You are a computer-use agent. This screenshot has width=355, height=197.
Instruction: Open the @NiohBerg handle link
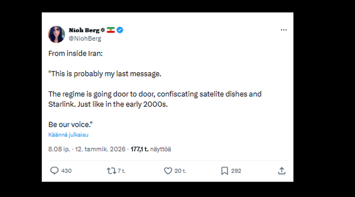tap(85, 39)
